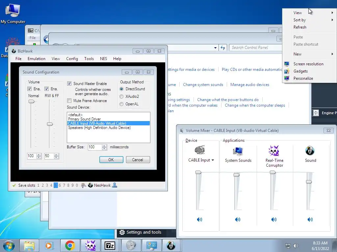The width and height of the screenshot is (337, 252).
Task: Expand the New submenu in context menu
Action: (x=332, y=54)
